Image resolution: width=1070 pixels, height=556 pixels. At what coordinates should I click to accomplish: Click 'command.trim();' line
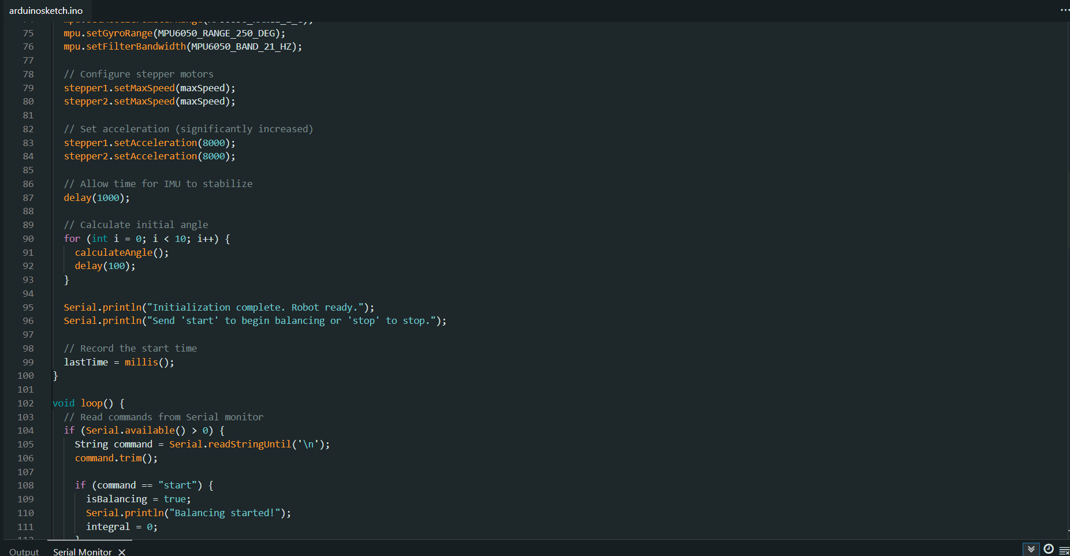tap(116, 458)
